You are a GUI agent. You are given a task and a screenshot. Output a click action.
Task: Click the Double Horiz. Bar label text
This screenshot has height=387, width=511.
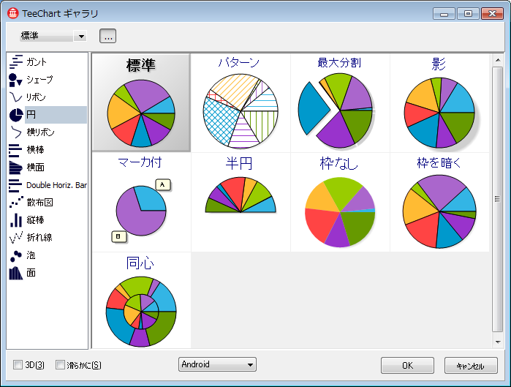(56, 185)
